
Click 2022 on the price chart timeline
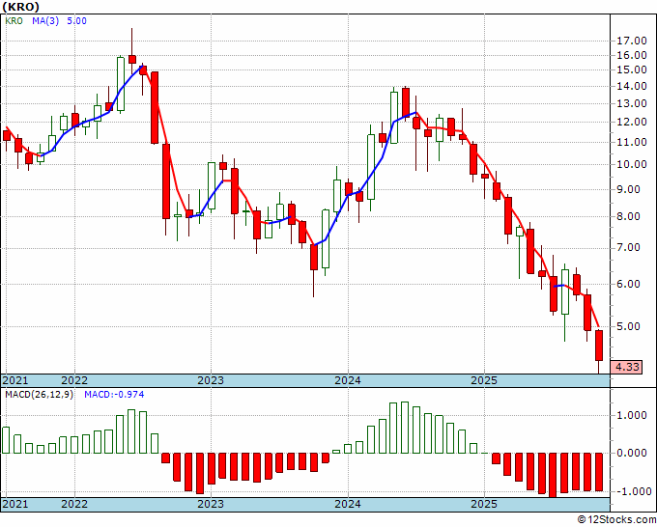(74, 380)
